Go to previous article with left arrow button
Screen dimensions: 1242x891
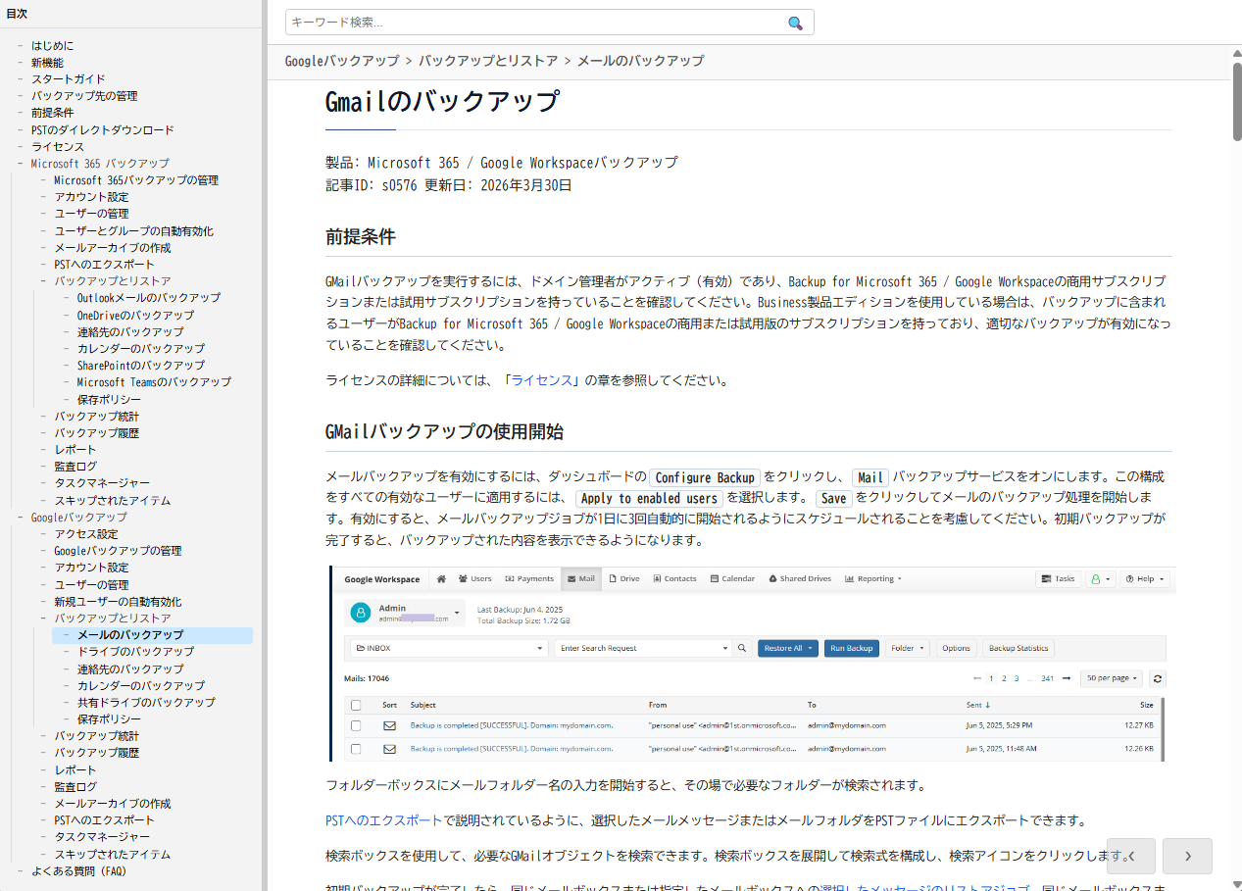click(x=1131, y=856)
